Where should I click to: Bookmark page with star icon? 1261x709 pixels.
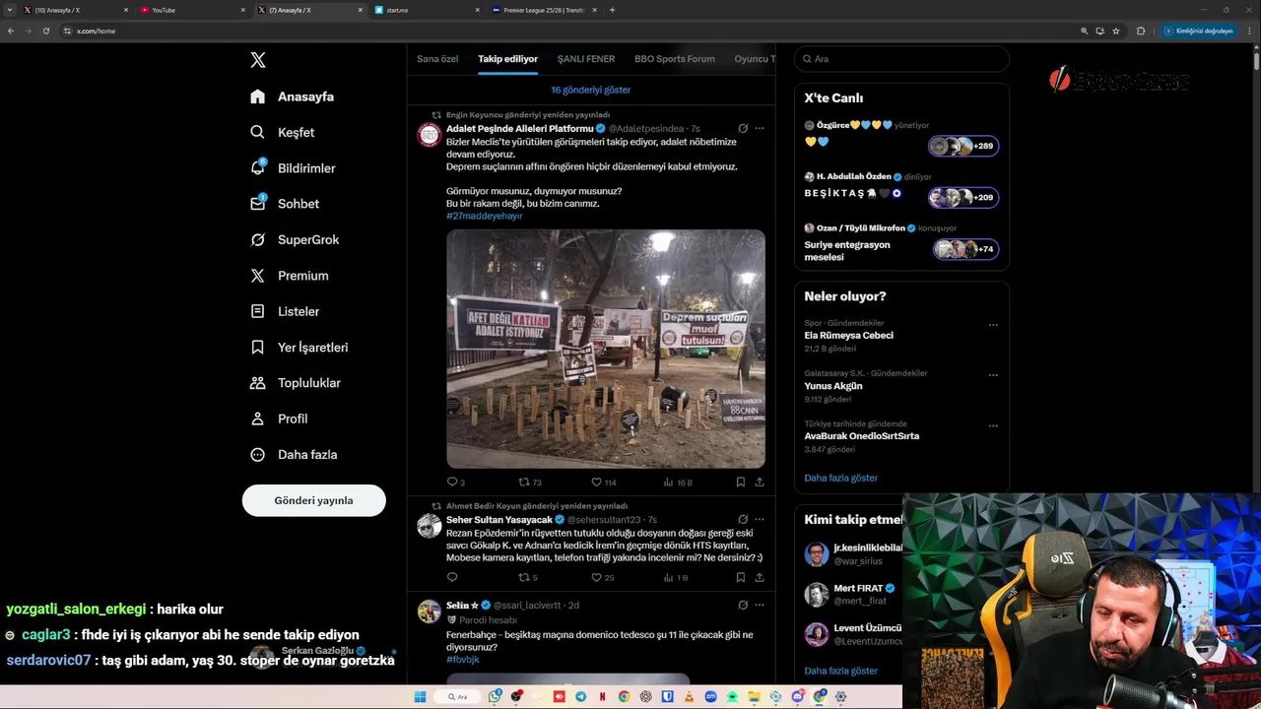pos(1115,31)
